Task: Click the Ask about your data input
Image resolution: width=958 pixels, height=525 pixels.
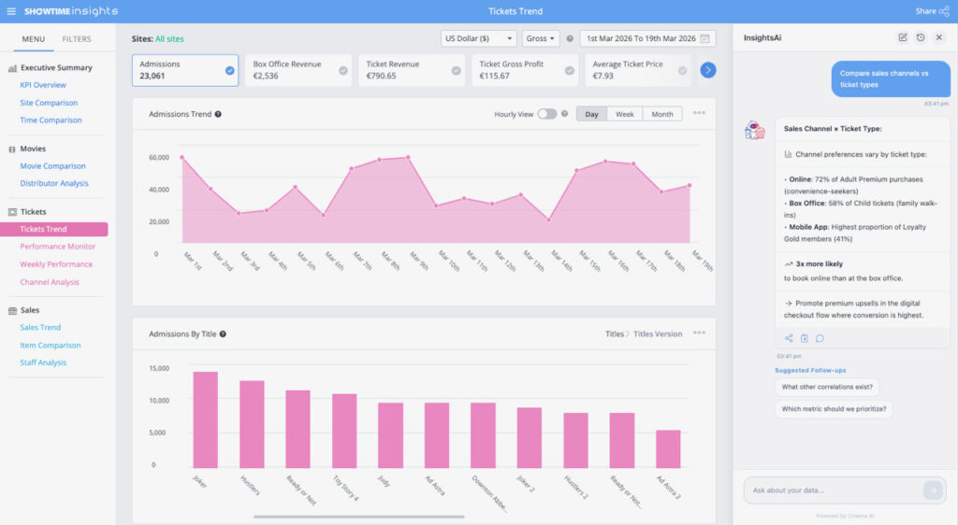Action: [834, 490]
